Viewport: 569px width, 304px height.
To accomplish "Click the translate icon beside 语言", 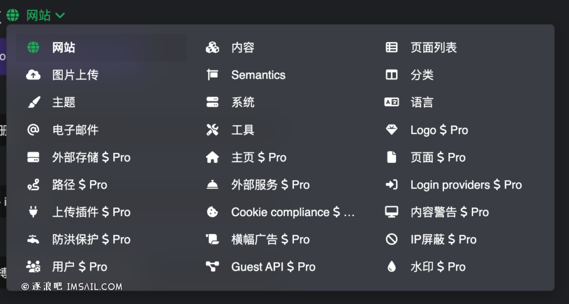I will point(392,102).
